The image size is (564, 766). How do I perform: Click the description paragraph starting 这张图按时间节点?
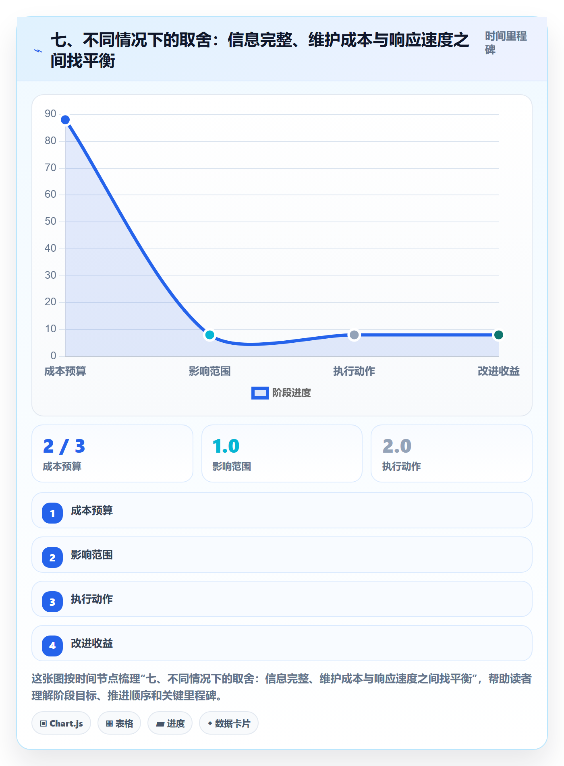[282, 687]
